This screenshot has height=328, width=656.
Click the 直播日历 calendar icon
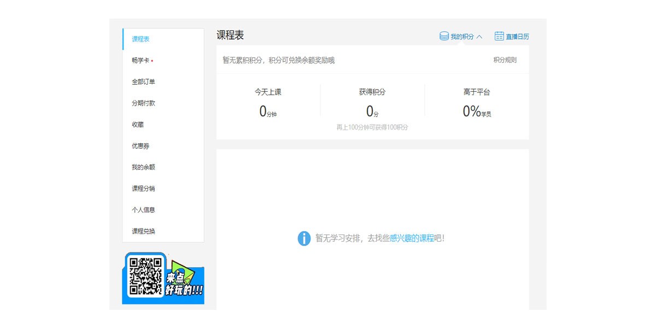tap(499, 36)
